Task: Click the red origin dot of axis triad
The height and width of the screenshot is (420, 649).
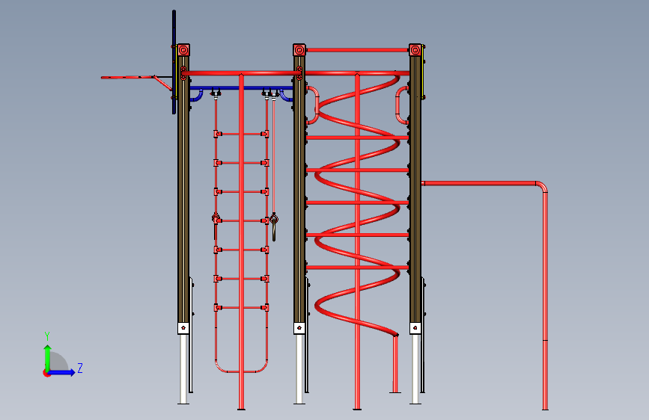Action: (46, 373)
